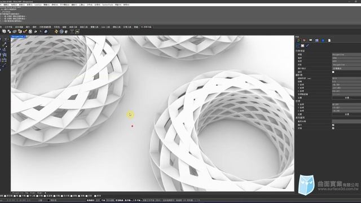Click the second panel icon with red accent
The width and height of the screenshot is (361, 203).
[305, 40]
